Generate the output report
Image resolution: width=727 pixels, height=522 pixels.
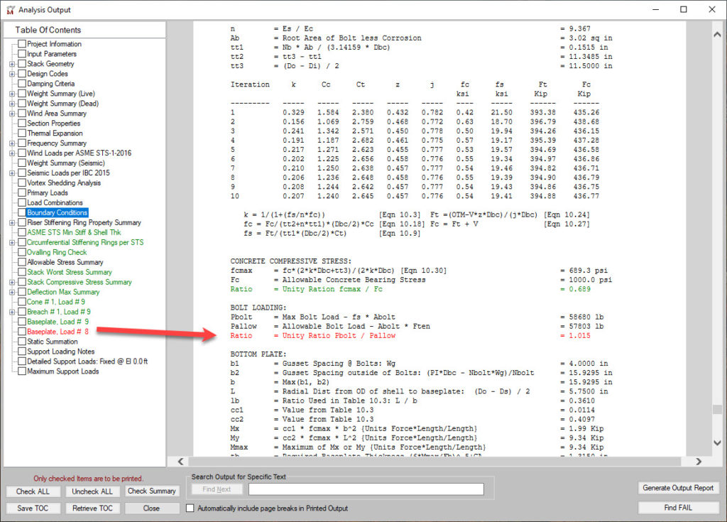[x=677, y=489]
